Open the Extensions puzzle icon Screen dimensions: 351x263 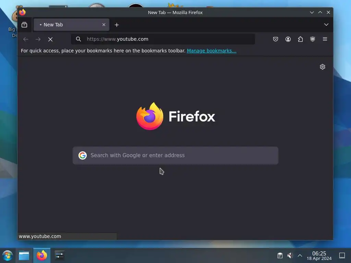300,39
